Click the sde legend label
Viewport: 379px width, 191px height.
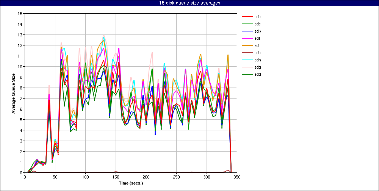point(257,17)
